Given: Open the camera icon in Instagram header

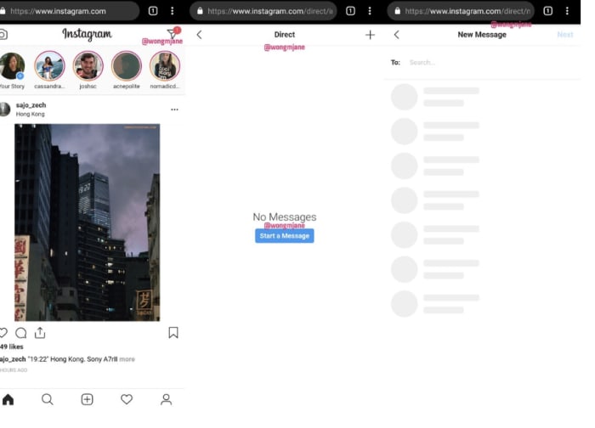Looking at the screenshot, I should [3, 35].
